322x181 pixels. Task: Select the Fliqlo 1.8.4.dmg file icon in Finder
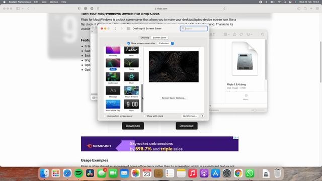point(245,59)
